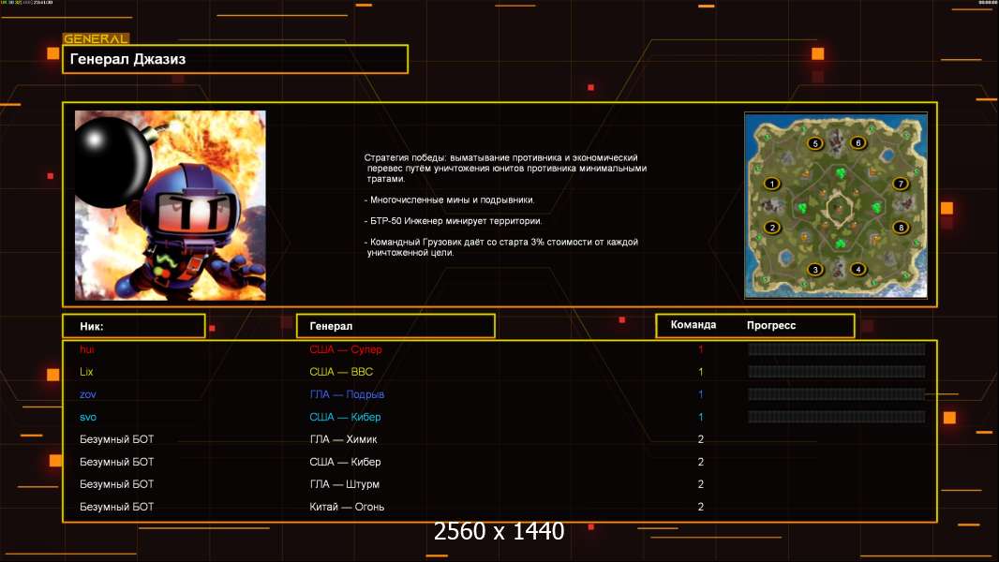Screen dimensions: 999x562
Task: Select start position 2 marker on minimap
Action: [x=771, y=227]
